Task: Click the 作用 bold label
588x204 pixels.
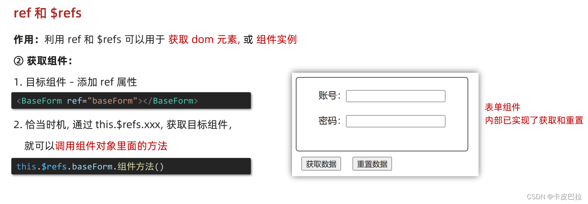Action: 27,40
